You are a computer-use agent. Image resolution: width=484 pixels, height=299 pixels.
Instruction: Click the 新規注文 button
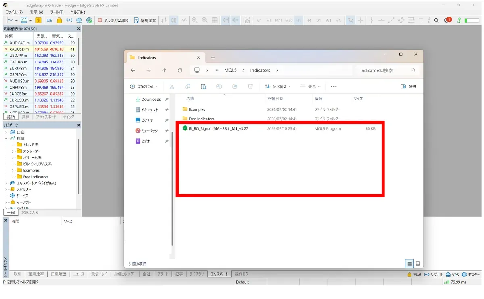tap(145, 20)
